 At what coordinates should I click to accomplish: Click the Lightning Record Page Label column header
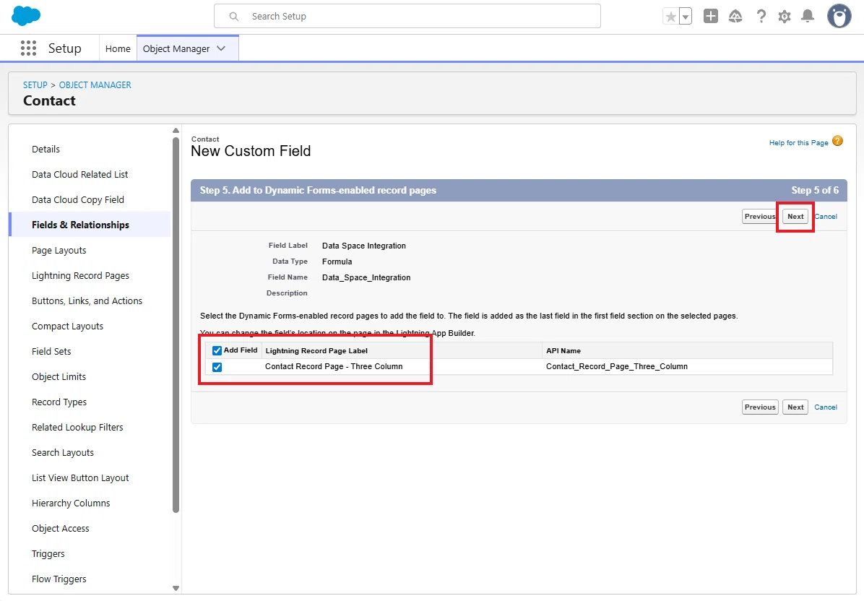pyautogui.click(x=316, y=351)
